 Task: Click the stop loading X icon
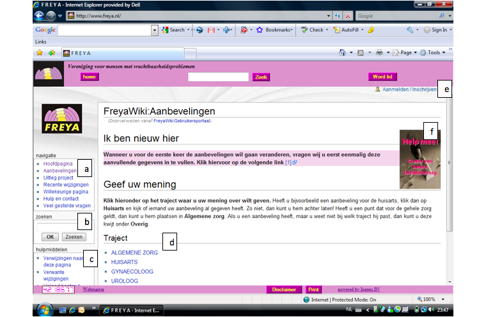347,15
